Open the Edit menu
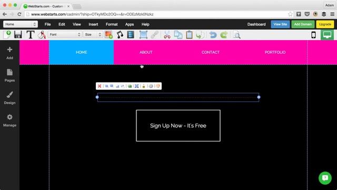This screenshot has width=337, height=190. 62,24
